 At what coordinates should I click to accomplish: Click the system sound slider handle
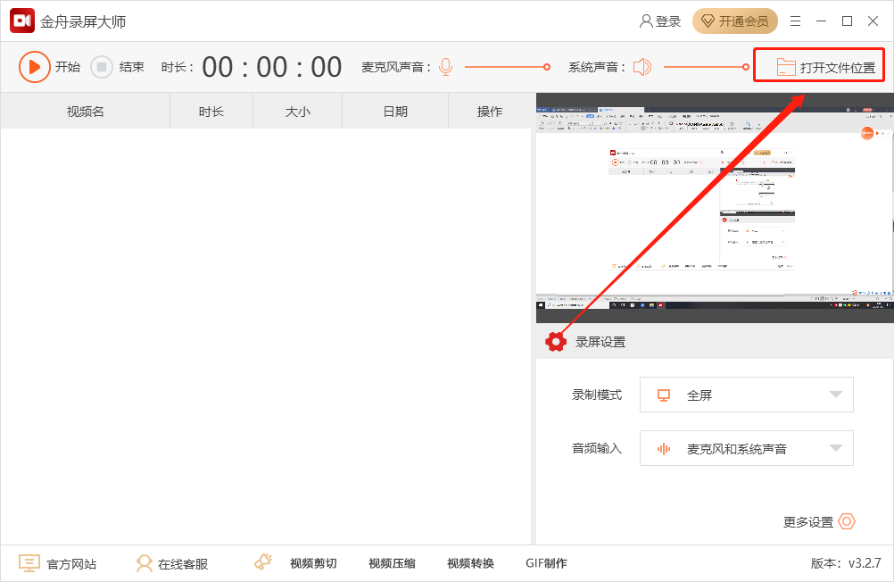point(746,67)
